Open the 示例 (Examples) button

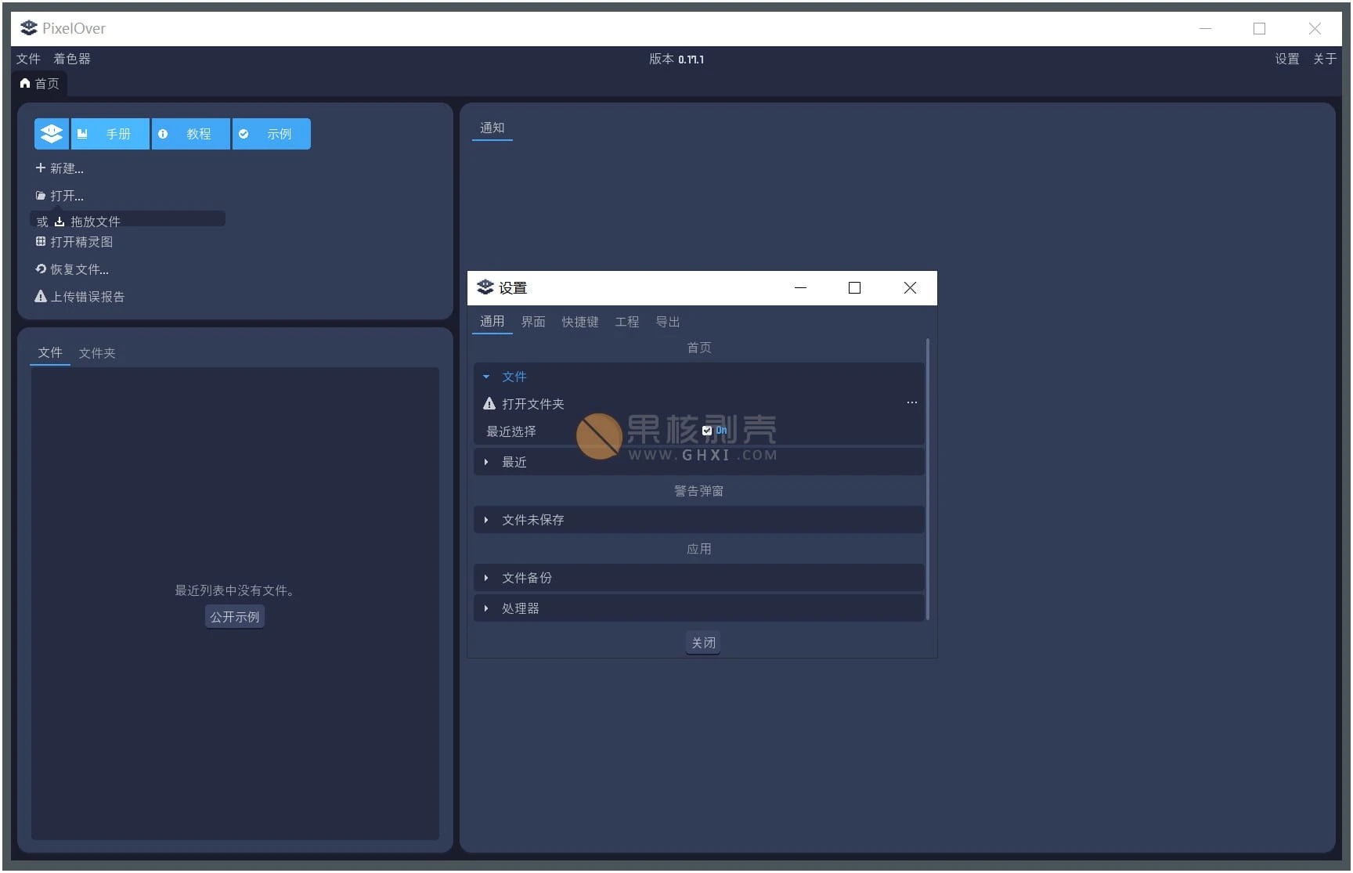pos(272,134)
